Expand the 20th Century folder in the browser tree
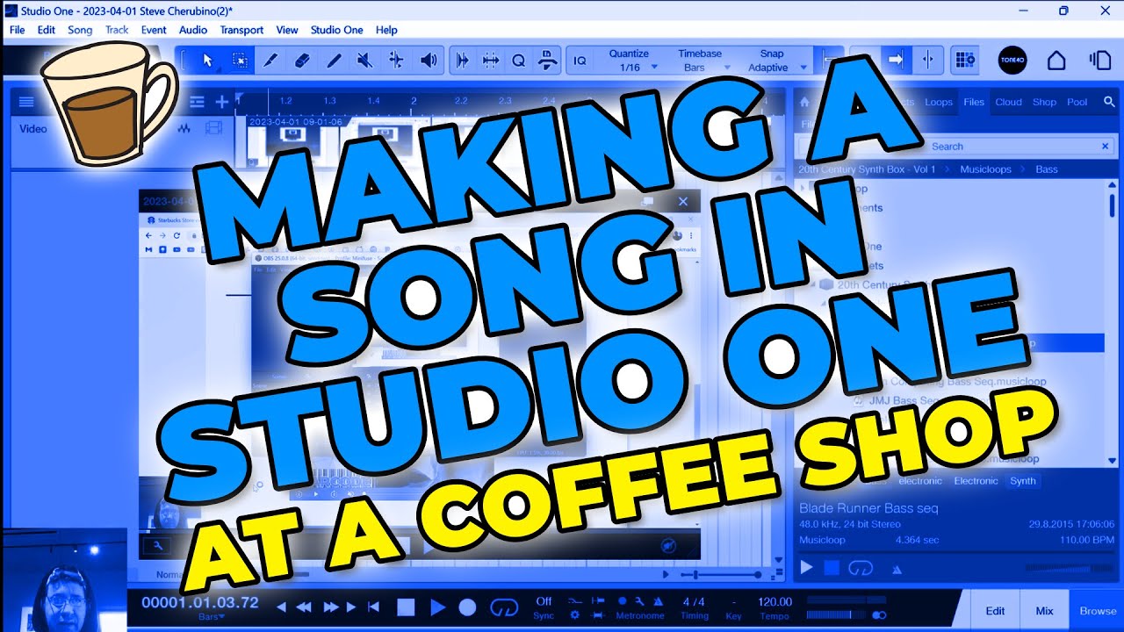The height and width of the screenshot is (632, 1124). 813,284
